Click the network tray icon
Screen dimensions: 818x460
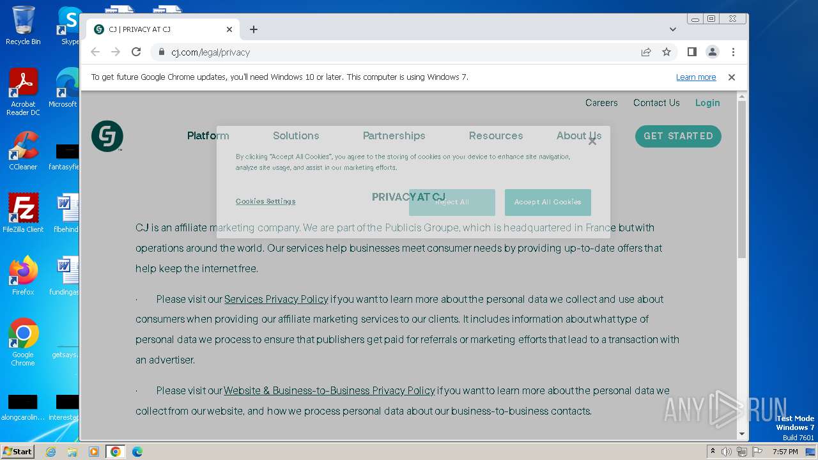(741, 452)
